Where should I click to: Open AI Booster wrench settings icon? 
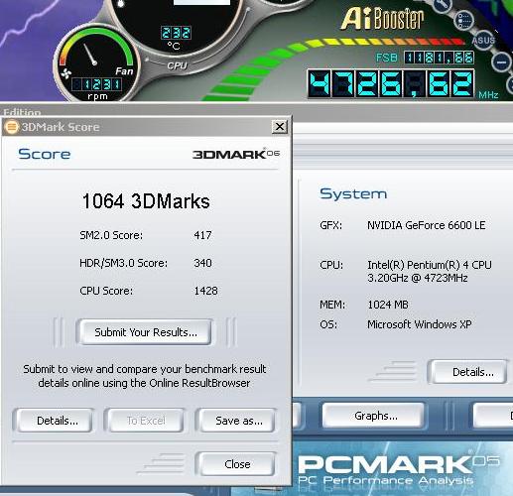[x=444, y=5]
